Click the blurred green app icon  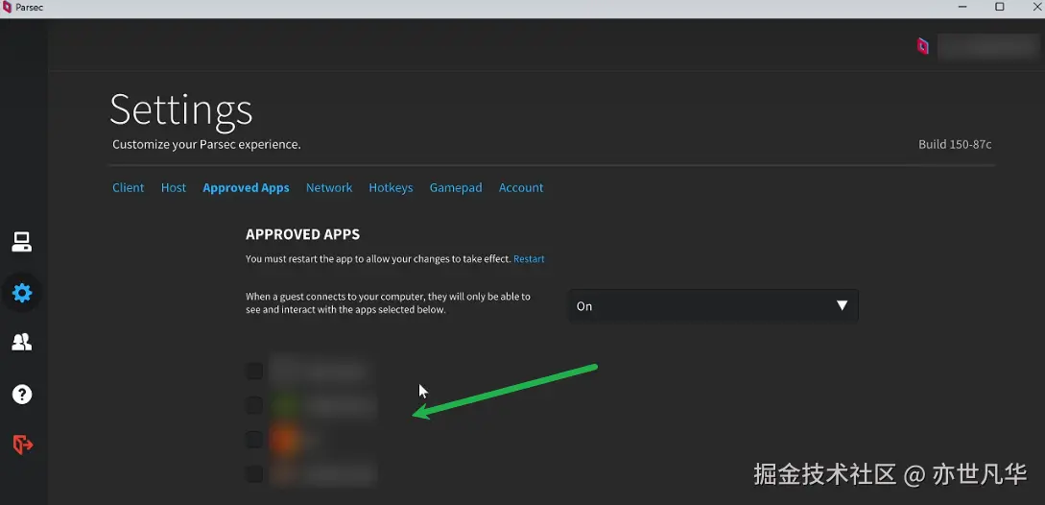(286, 404)
